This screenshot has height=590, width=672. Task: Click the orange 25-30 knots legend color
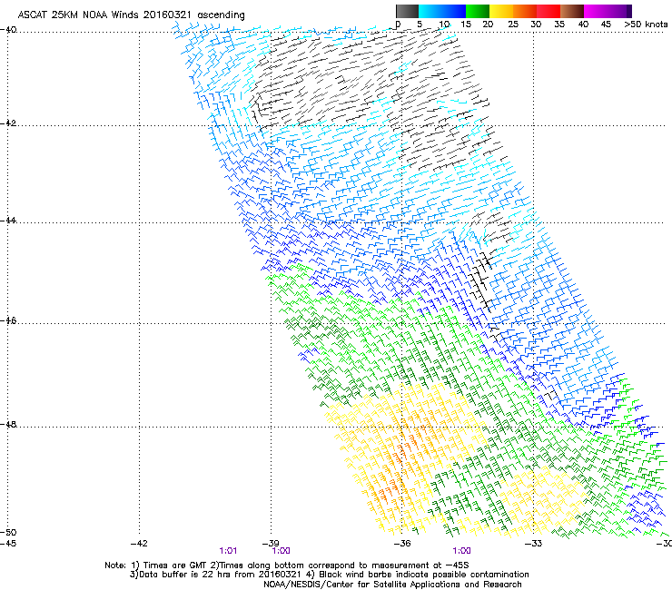pyautogui.click(x=525, y=11)
